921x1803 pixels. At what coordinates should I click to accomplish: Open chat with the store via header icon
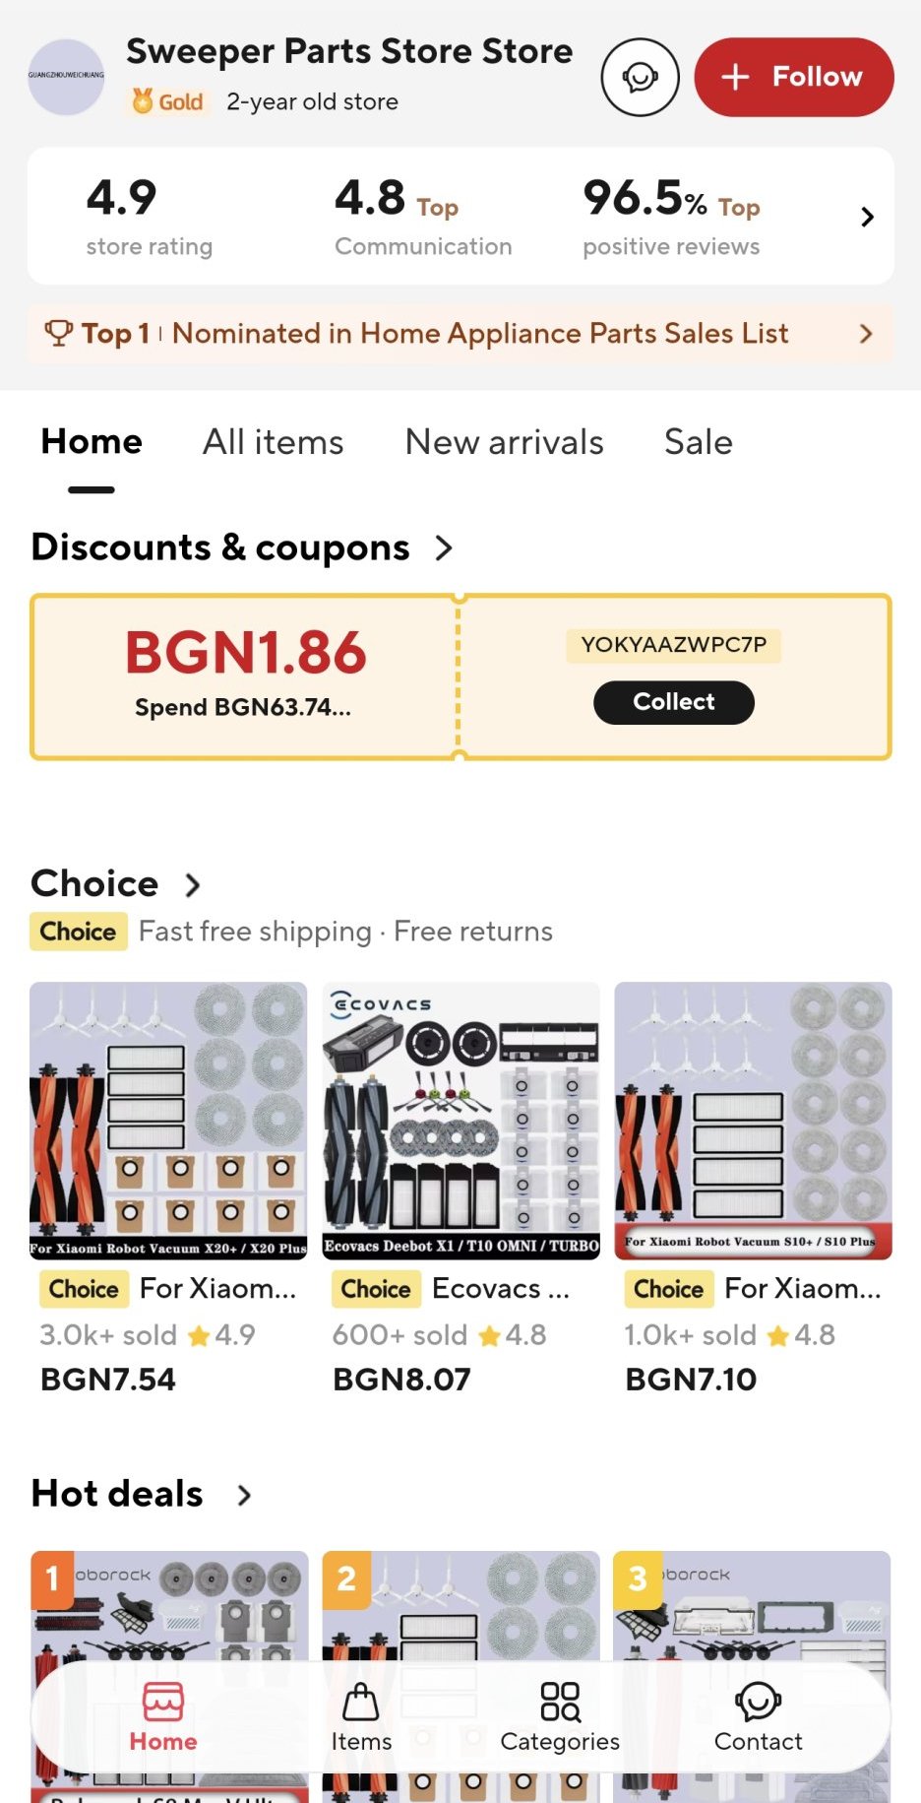(x=640, y=77)
